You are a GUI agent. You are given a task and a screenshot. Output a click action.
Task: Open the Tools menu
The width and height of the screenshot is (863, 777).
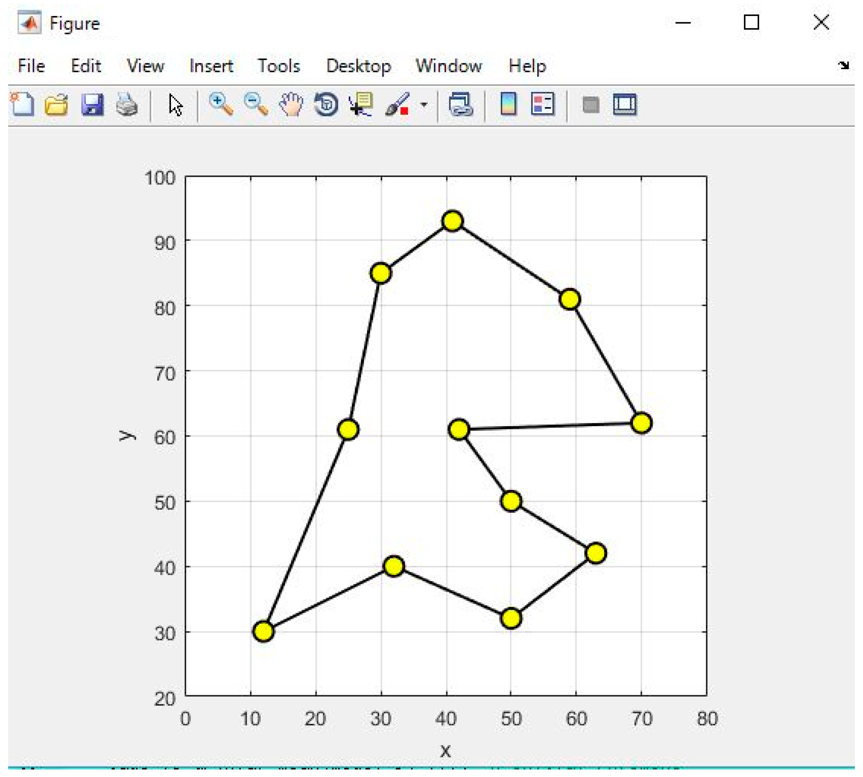tap(279, 66)
